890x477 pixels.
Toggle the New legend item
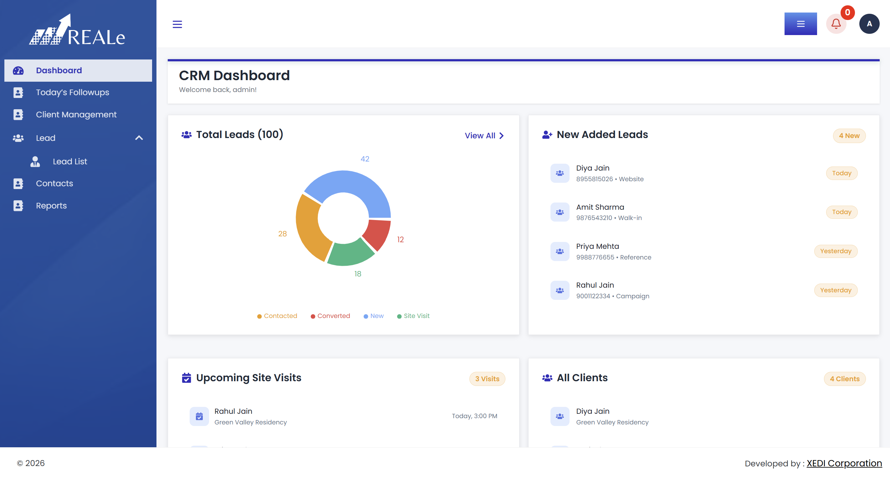click(x=373, y=316)
